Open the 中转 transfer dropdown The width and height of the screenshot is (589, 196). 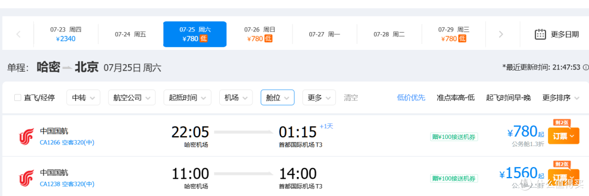tap(83, 98)
